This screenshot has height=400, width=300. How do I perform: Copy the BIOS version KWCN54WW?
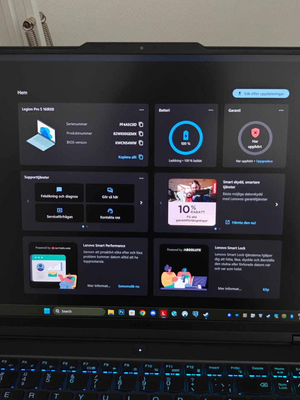[x=141, y=143]
